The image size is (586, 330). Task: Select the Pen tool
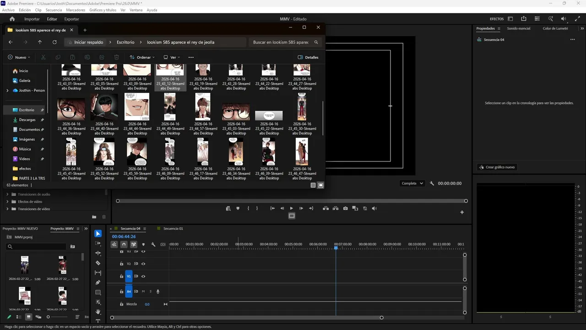[98, 282]
